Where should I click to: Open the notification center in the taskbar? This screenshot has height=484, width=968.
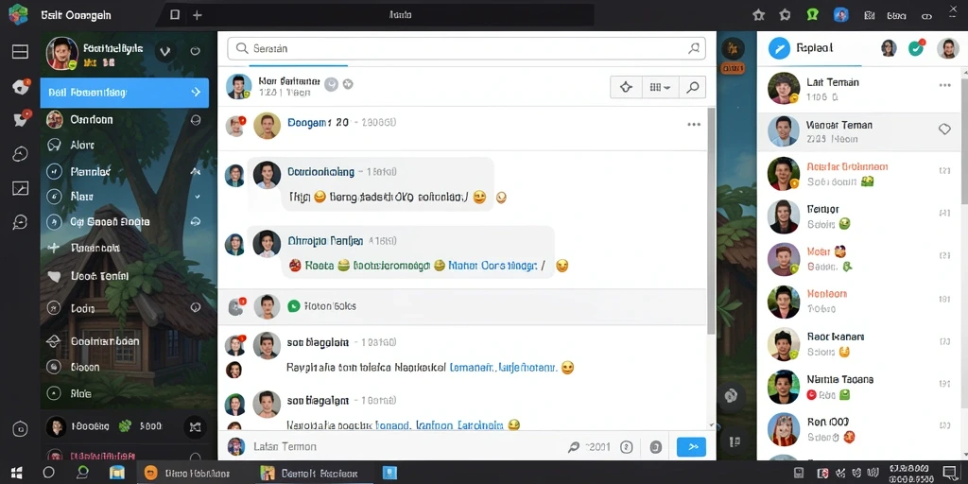pos(949,473)
